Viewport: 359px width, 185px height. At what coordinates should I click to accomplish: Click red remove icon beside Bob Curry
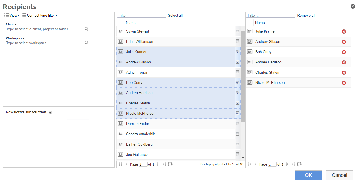[x=344, y=52]
